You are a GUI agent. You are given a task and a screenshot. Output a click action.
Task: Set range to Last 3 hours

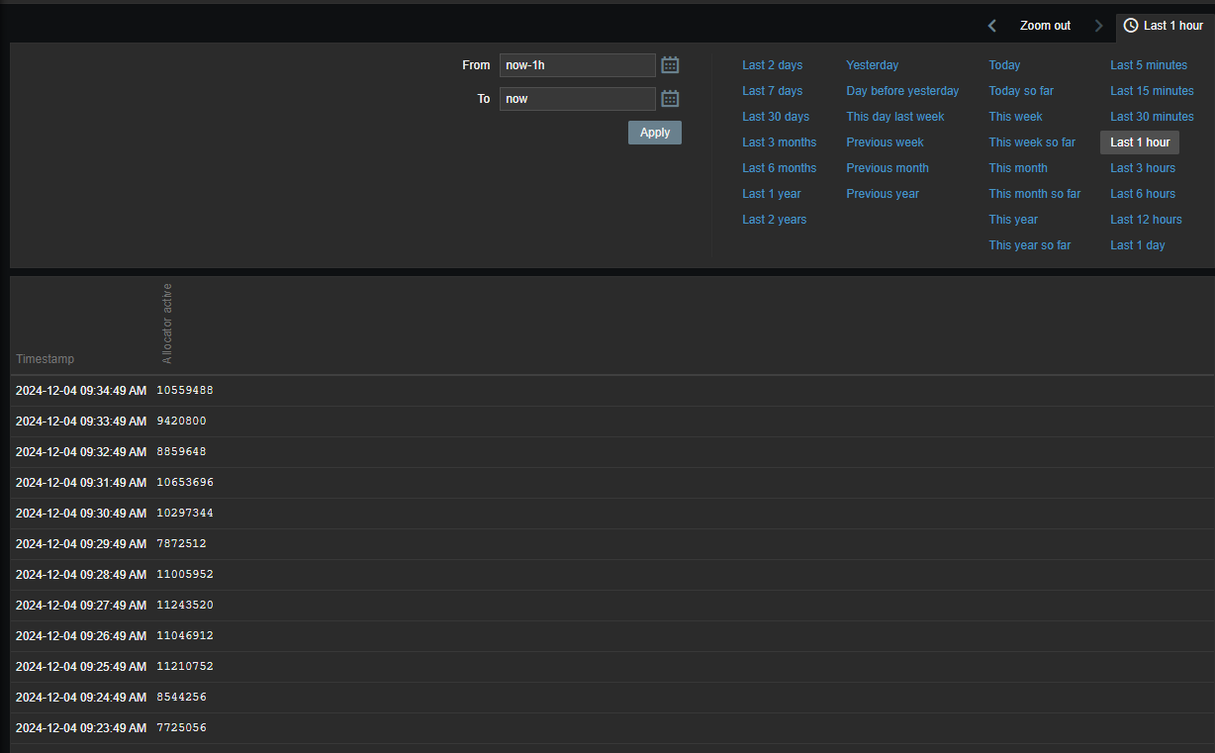1143,168
